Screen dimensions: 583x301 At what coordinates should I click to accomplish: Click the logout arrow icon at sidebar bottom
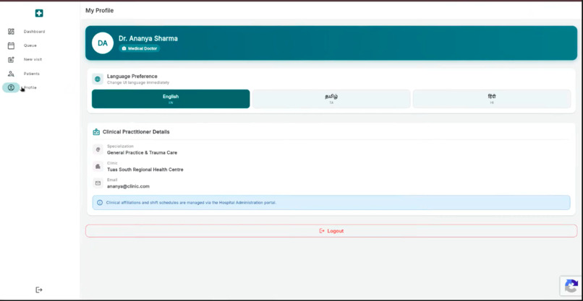(39, 289)
